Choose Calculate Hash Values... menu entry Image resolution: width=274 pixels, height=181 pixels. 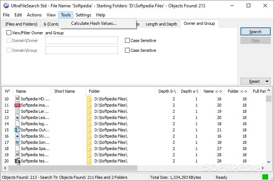point(97,23)
